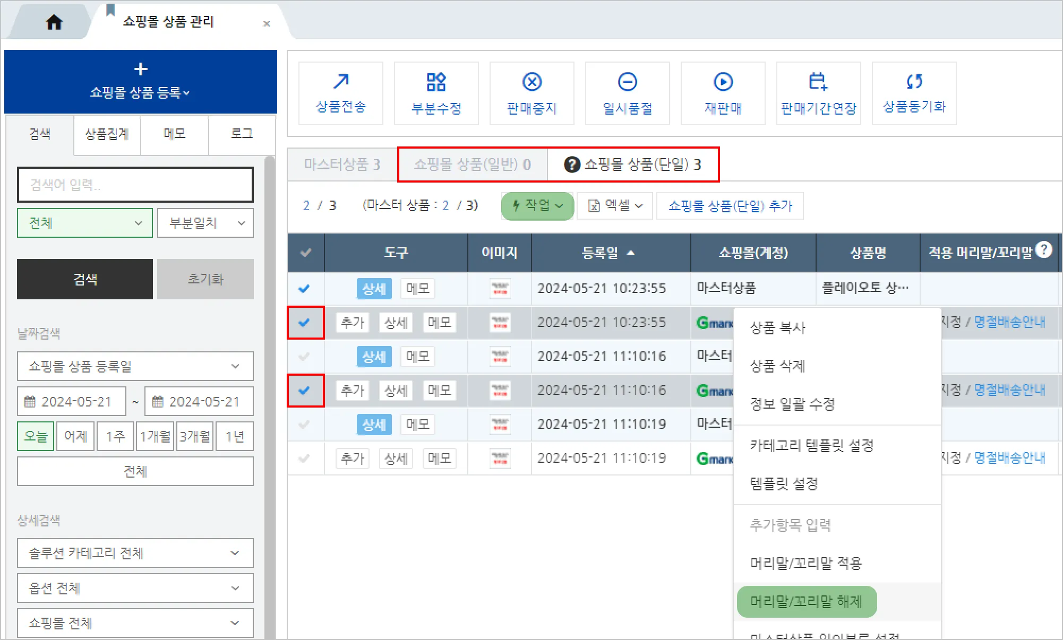Toggle the select-all checkbox in table header

click(x=305, y=253)
